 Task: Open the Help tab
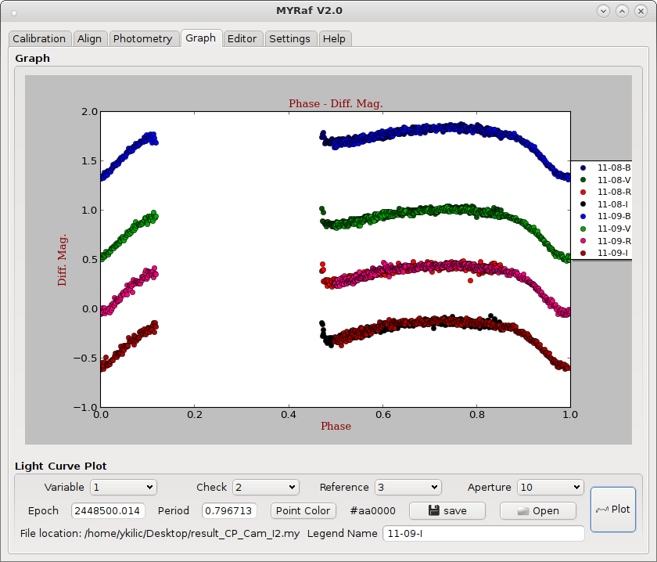334,38
